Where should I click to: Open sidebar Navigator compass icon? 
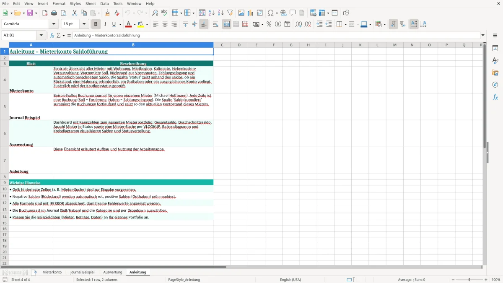click(495, 85)
